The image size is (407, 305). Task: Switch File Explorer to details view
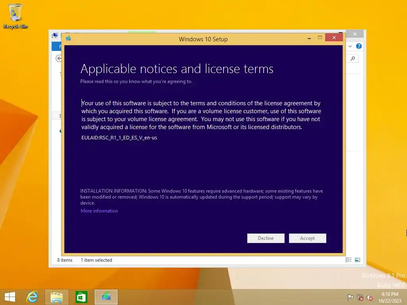(348, 260)
